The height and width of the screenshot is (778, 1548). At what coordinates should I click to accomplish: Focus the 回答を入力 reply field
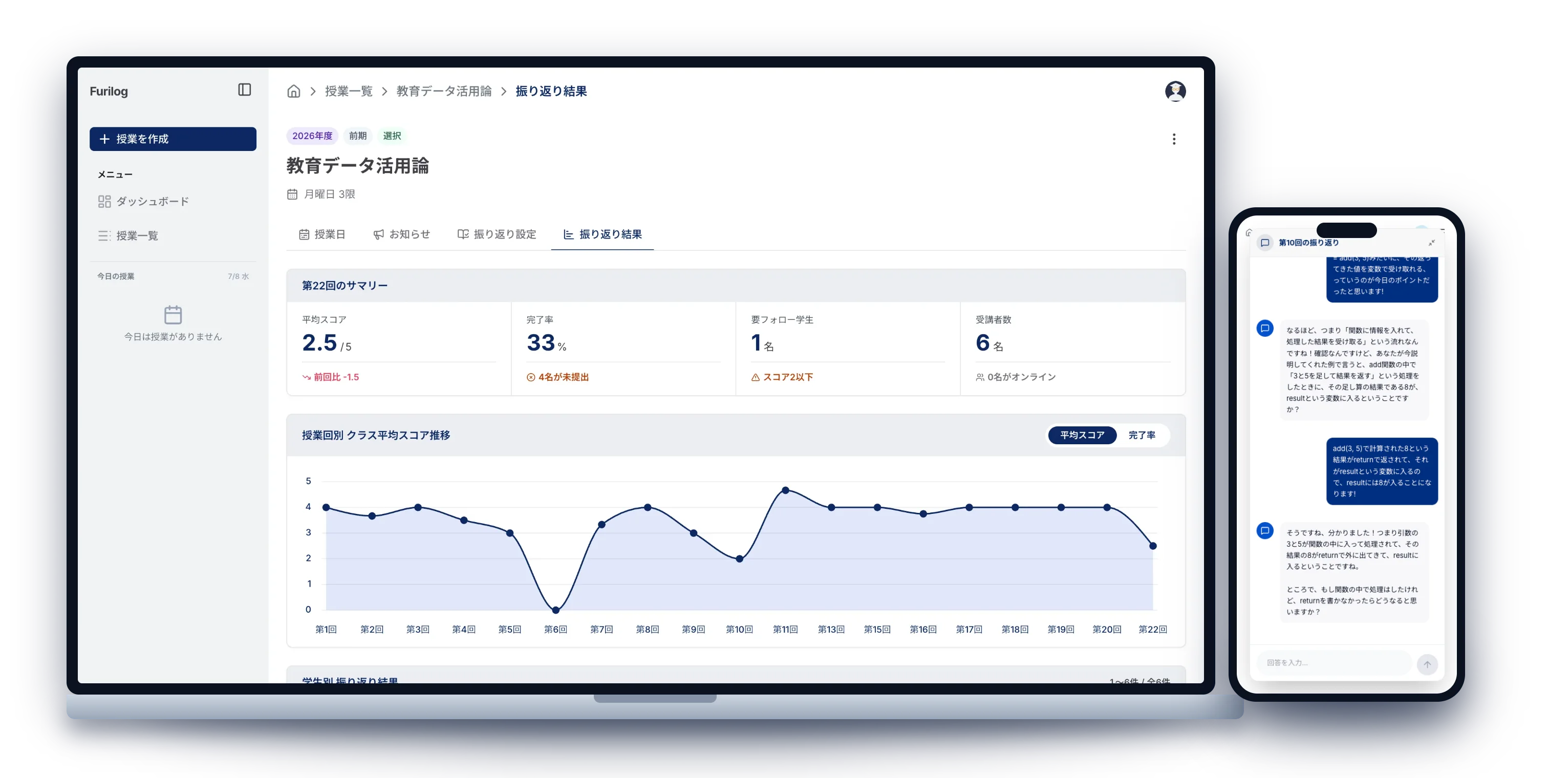tap(1334, 663)
